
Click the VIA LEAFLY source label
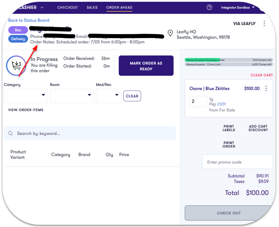pyautogui.click(x=244, y=24)
